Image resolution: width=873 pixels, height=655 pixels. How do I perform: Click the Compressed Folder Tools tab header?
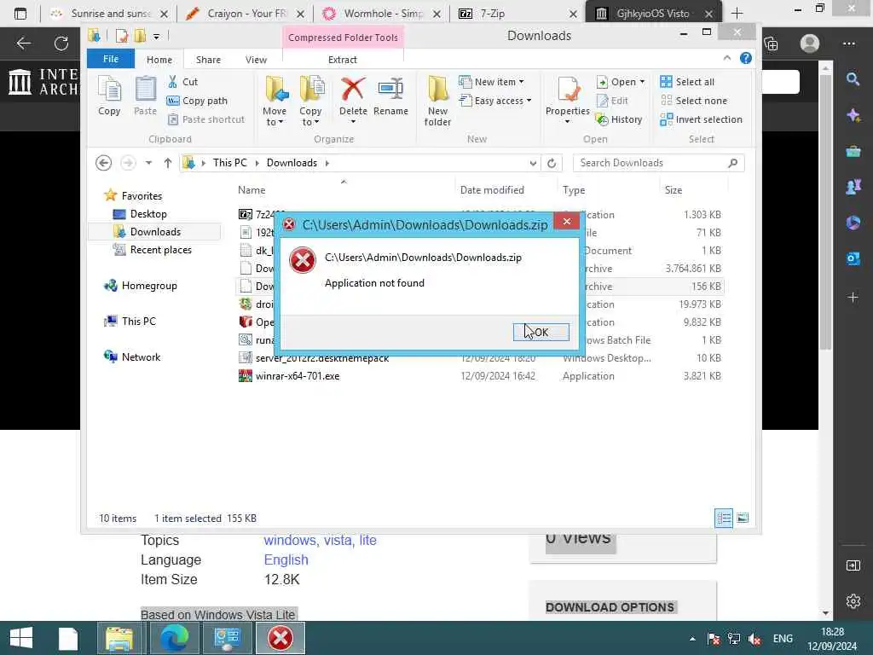pyautogui.click(x=343, y=38)
